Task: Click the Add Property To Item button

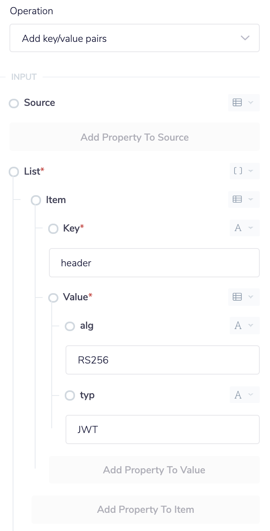Action: 145,509
